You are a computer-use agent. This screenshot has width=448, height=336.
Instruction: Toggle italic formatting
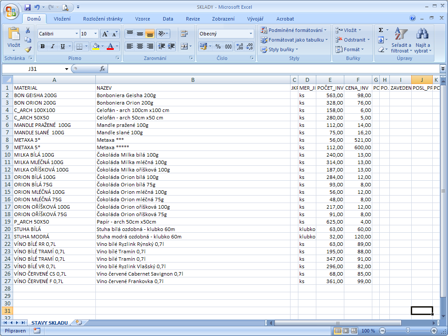[52, 46]
